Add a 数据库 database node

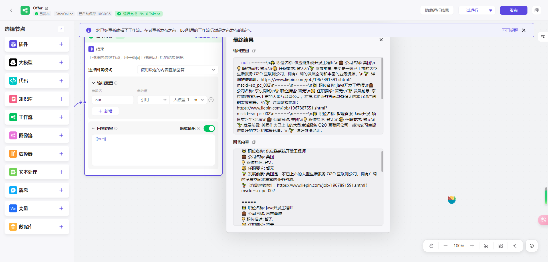point(61,227)
